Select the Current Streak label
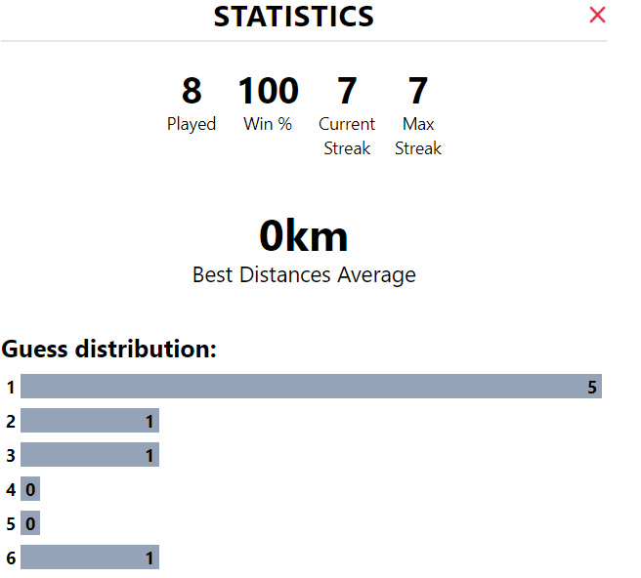Image resolution: width=641 pixels, height=578 pixels. [x=347, y=136]
